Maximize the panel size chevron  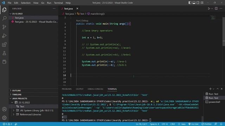pos(218,89)
